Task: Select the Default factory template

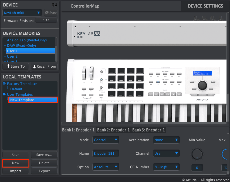Action: (x=16, y=89)
